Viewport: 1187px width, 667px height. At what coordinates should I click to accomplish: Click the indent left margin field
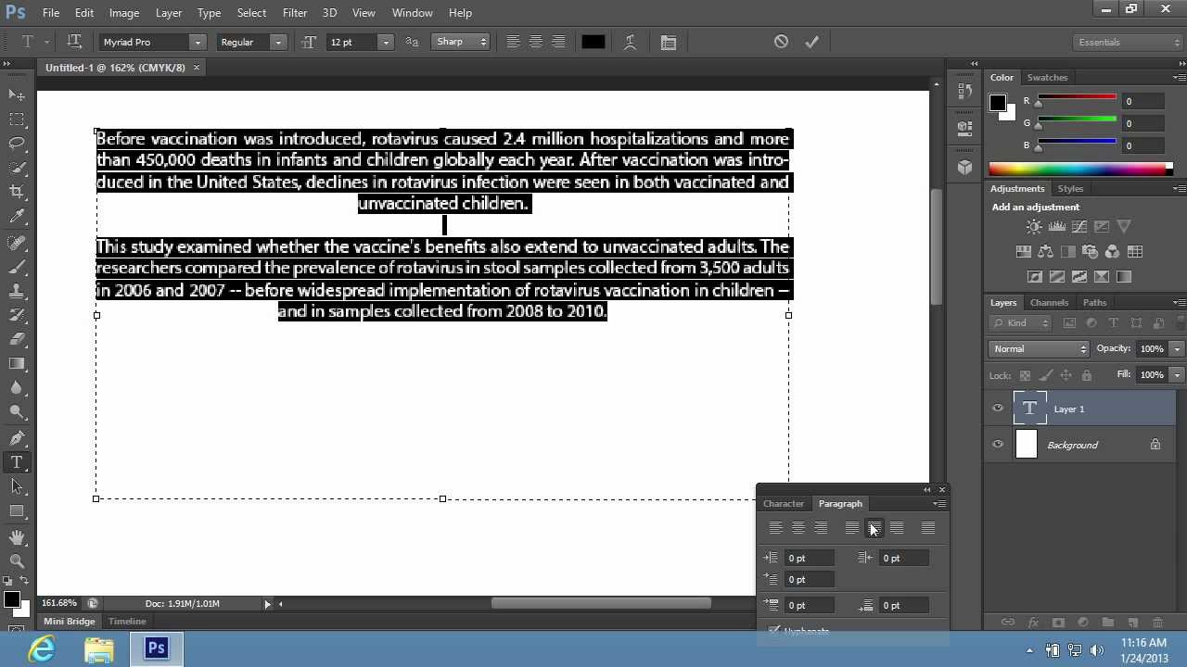pos(809,558)
